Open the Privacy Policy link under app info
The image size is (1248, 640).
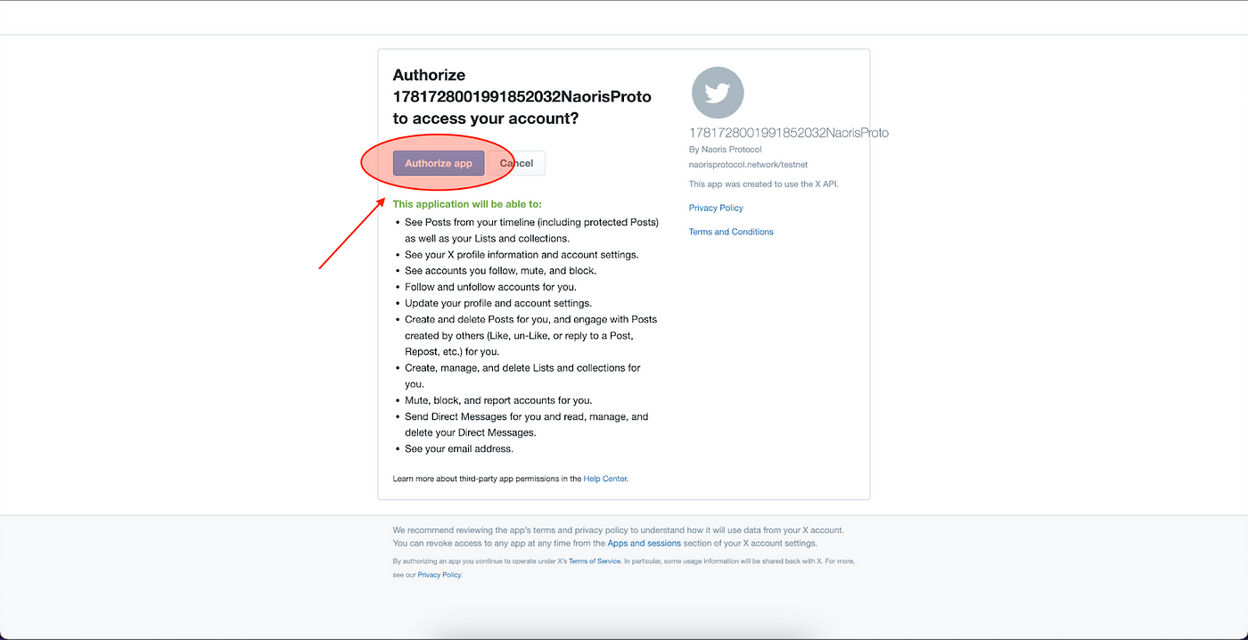(x=716, y=208)
